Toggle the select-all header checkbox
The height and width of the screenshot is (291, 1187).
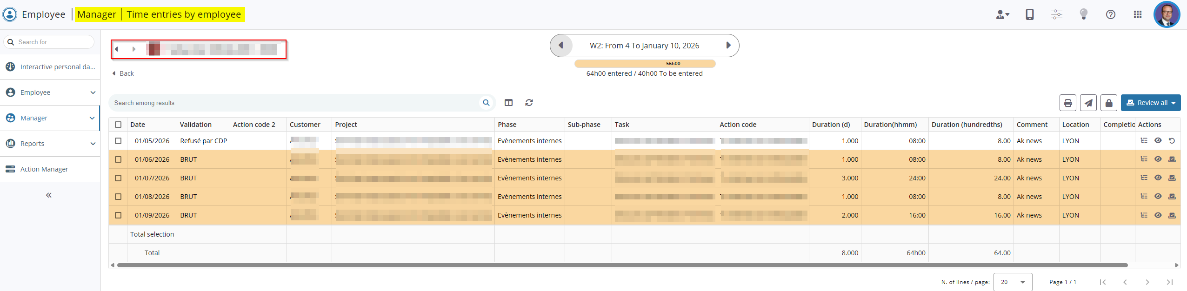[x=118, y=125]
